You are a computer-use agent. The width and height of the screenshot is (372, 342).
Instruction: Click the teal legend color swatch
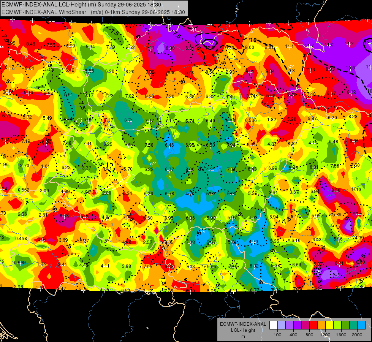point(353,325)
